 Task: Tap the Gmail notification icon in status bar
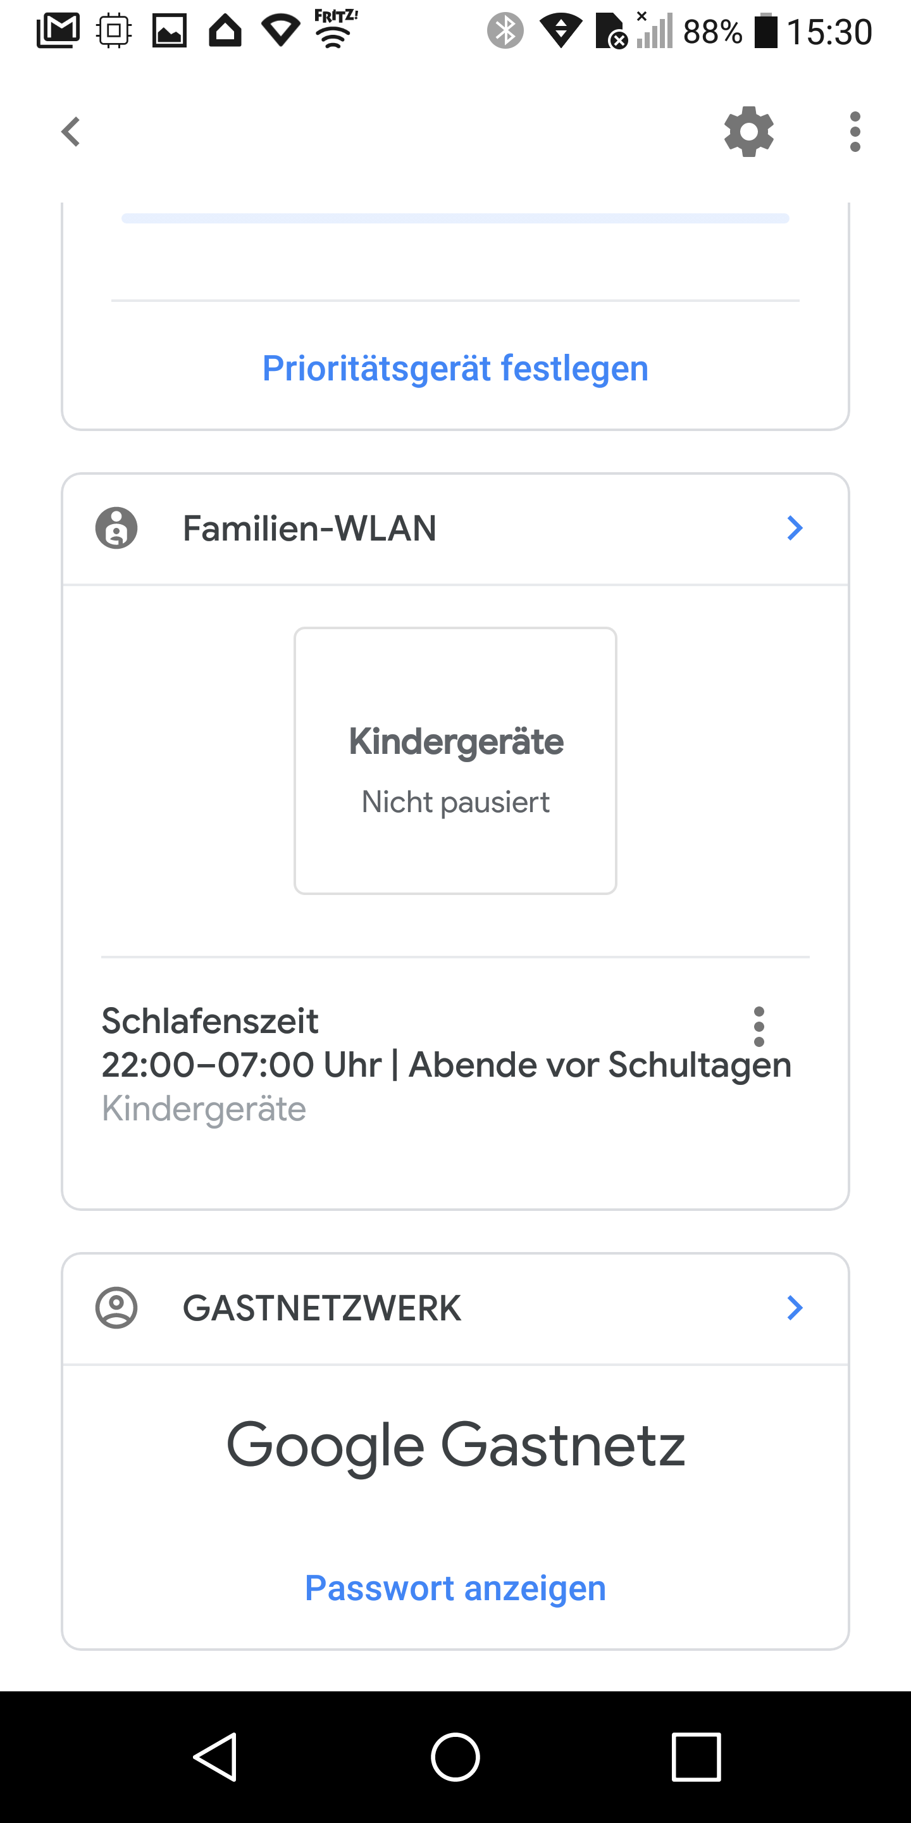click(x=58, y=31)
